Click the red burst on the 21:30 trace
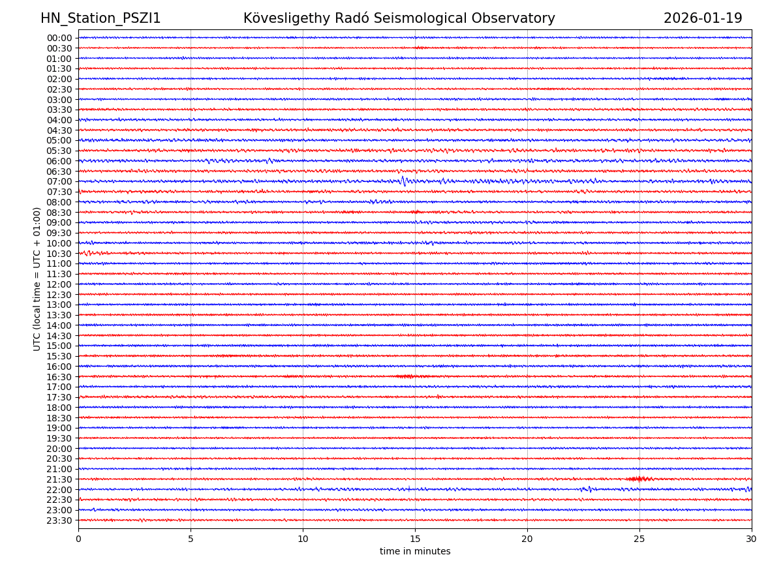The width and height of the screenshot is (783, 587). [x=639, y=479]
